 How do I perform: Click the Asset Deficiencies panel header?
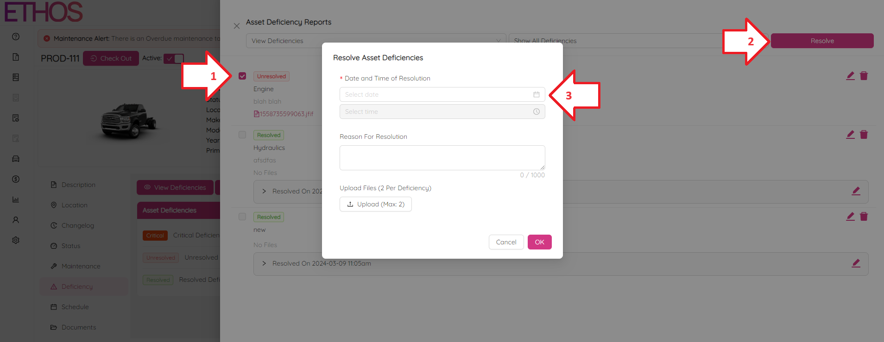click(x=178, y=210)
